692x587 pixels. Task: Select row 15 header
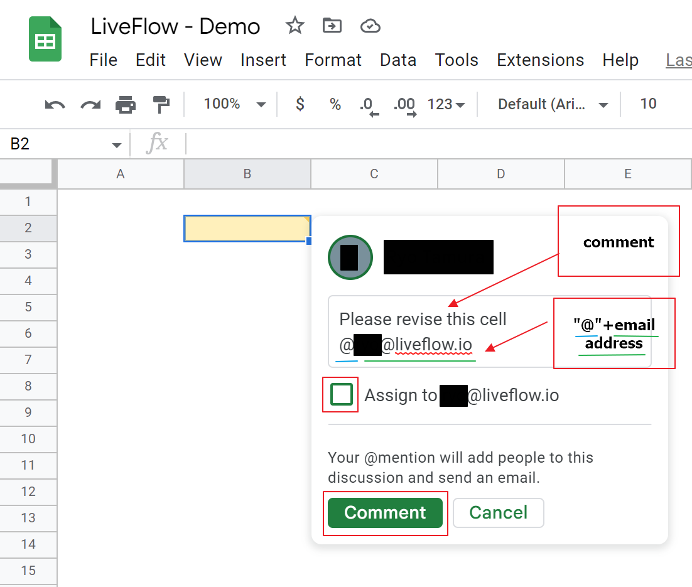pyautogui.click(x=28, y=571)
